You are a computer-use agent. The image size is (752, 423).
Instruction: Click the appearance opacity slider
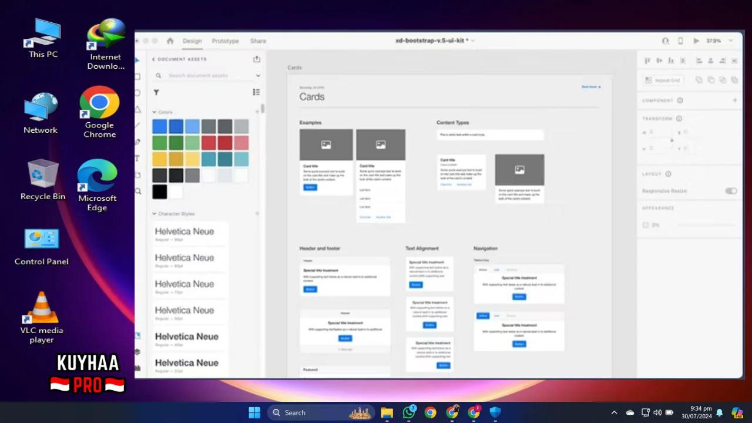(706, 225)
